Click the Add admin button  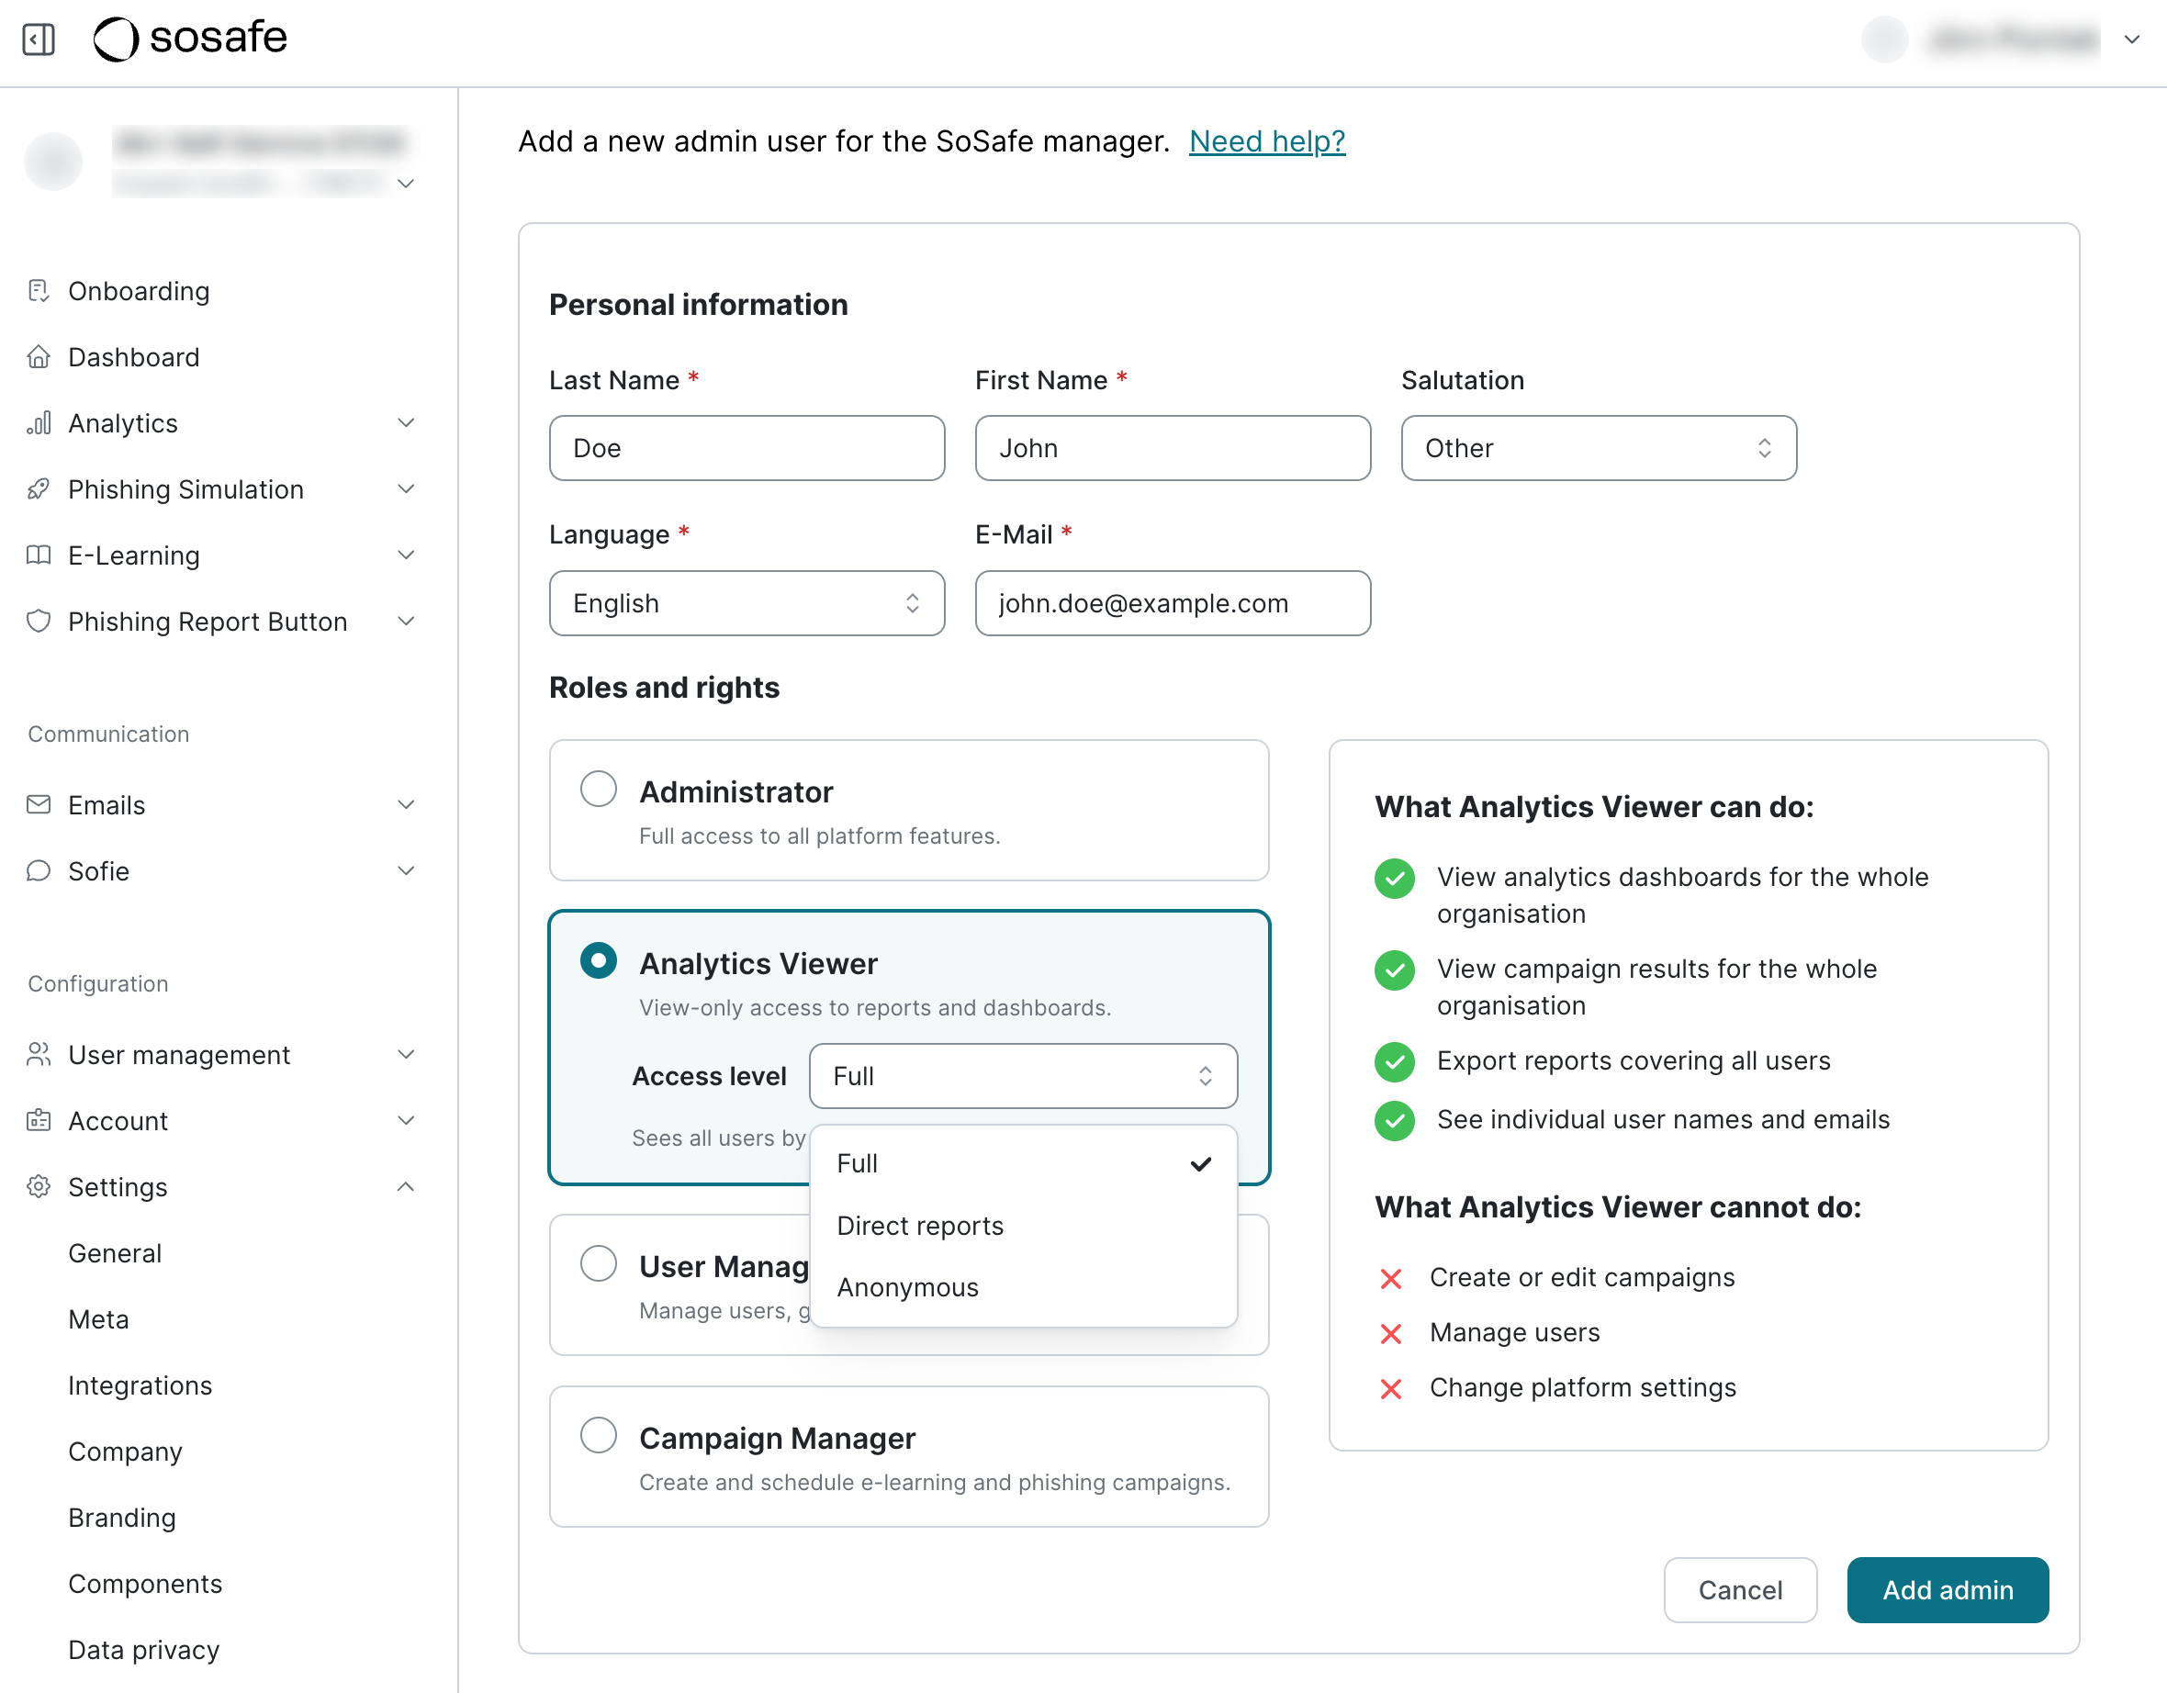[1947, 1590]
